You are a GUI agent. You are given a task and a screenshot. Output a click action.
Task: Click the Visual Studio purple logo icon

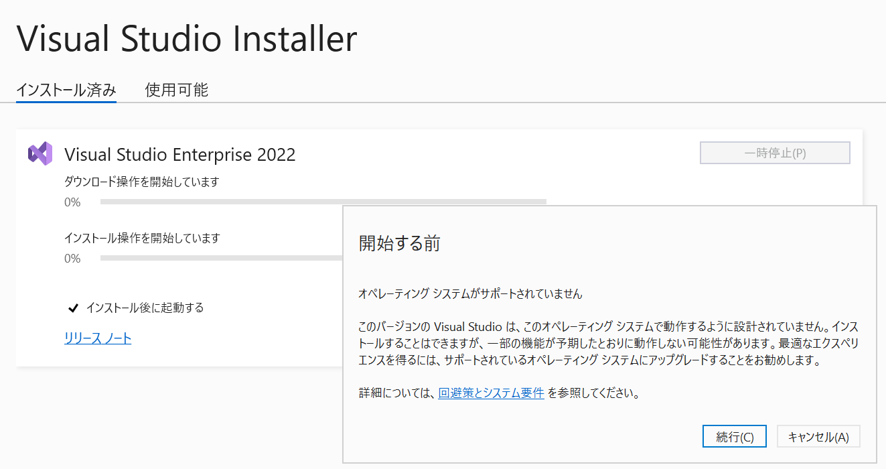coord(40,153)
